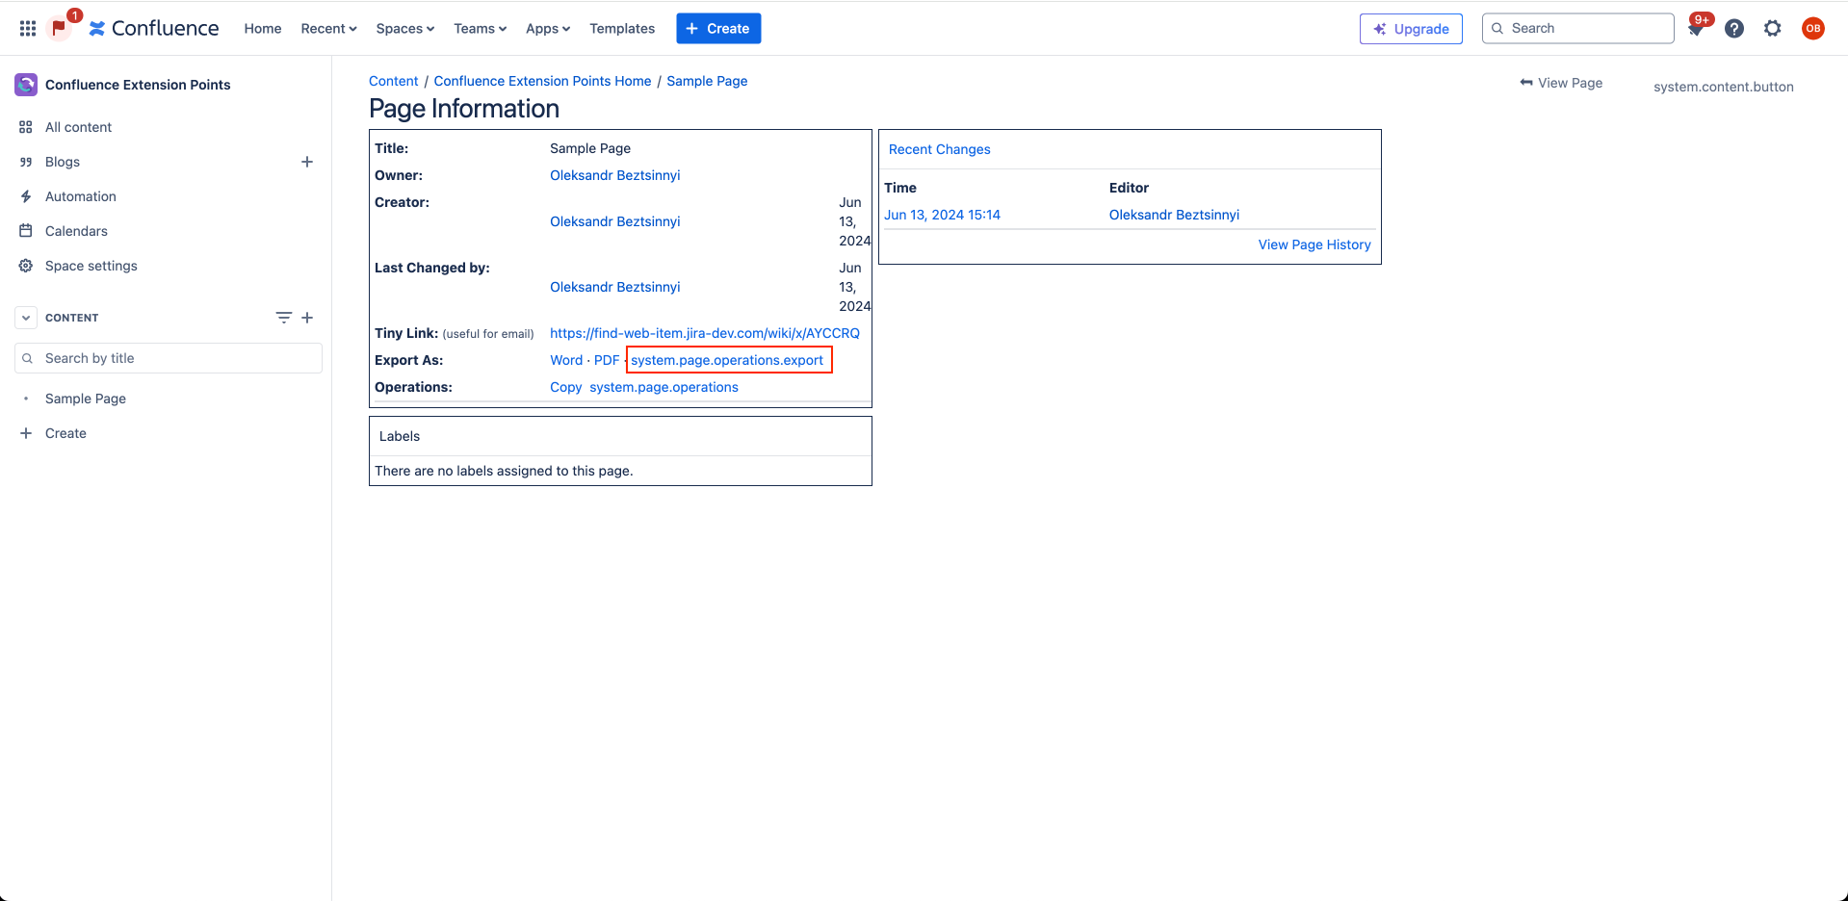Open the OB user profile avatar
Image resolution: width=1848 pixels, height=901 pixels.
tap(1813, 29)
